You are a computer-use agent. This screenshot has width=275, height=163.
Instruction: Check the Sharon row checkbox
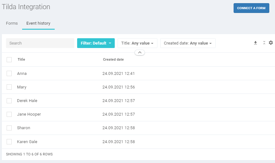click(x=9, y=128)
